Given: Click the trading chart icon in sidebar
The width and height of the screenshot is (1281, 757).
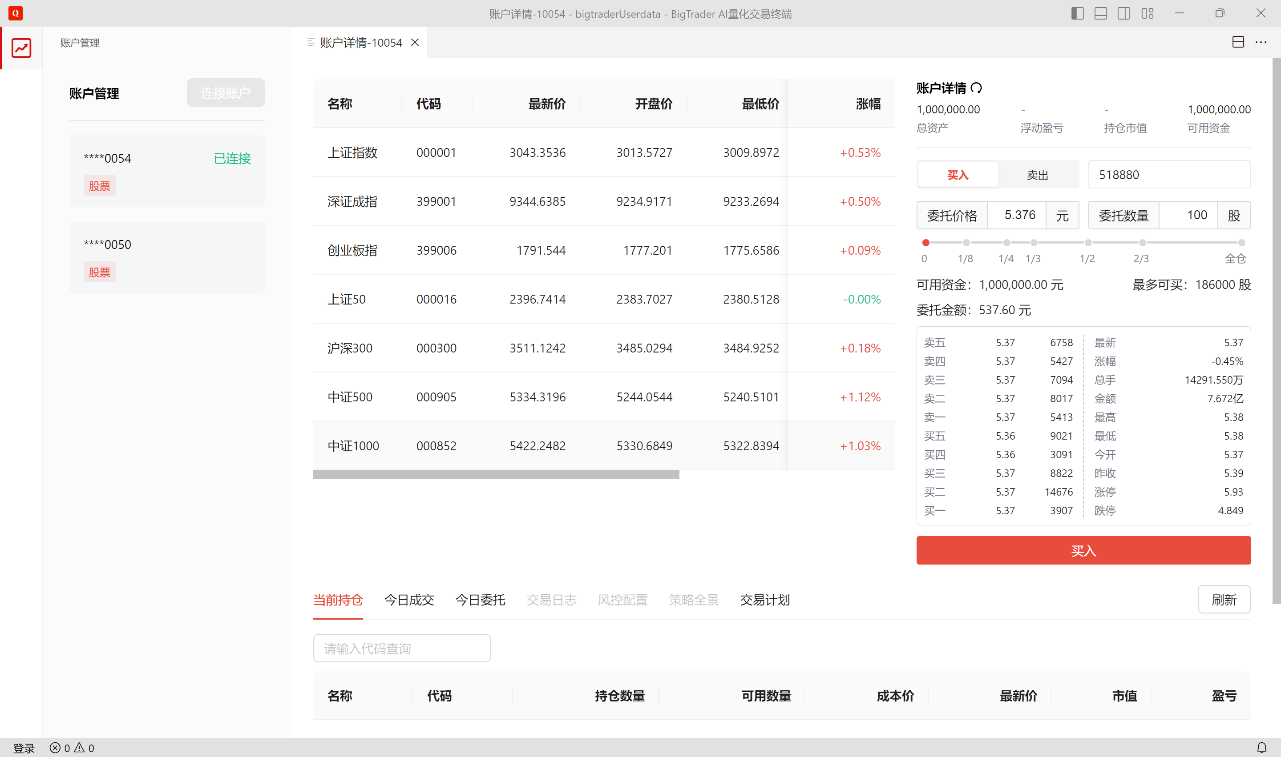Looking at the screenshot, I should click(21, 48).
